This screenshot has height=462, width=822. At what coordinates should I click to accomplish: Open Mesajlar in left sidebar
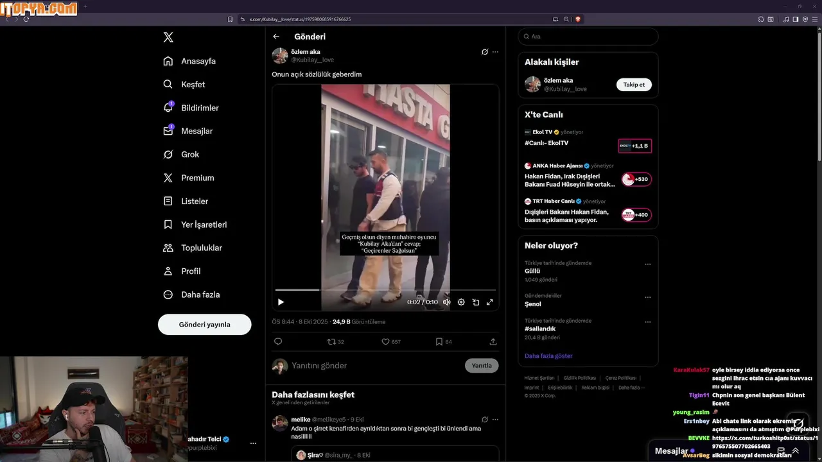188,131
